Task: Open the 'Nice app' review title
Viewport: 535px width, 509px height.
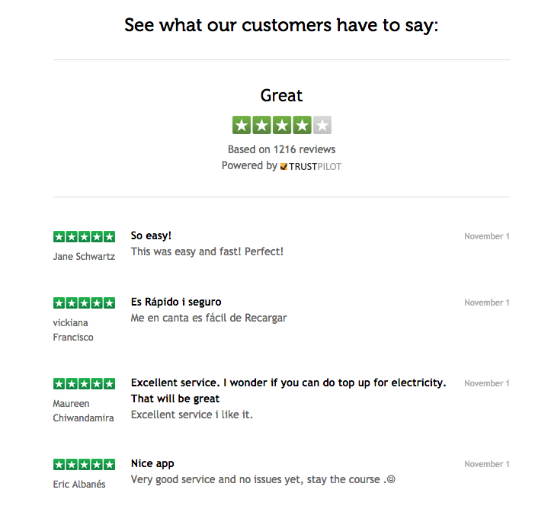Action: 152,463
